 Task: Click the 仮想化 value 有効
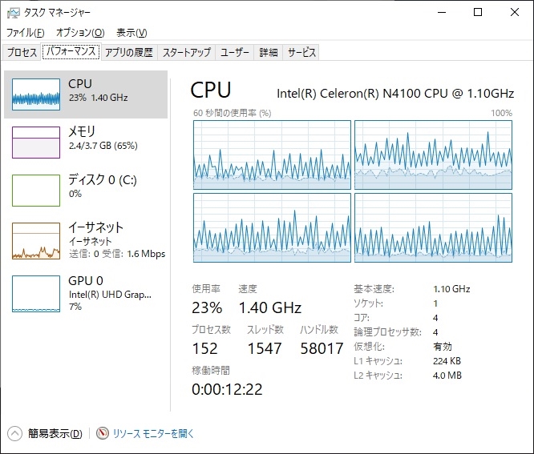tap(443, 347)
